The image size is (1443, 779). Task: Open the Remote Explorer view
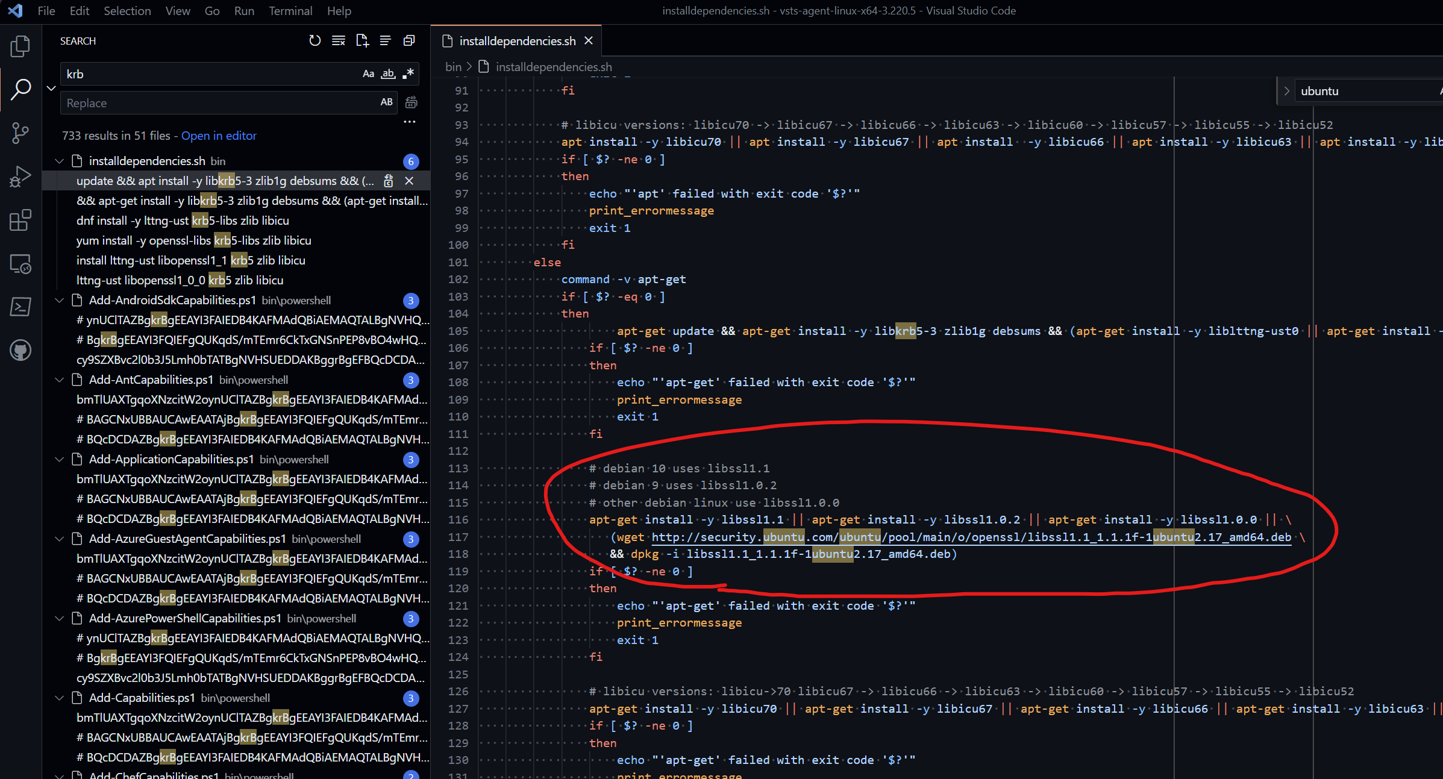coord(20,264)
